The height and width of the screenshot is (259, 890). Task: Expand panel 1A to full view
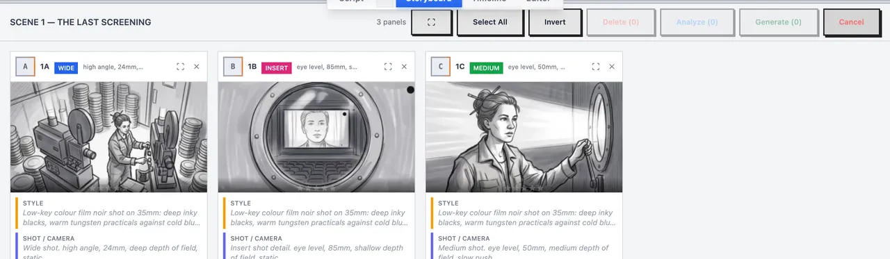[181, 67]
